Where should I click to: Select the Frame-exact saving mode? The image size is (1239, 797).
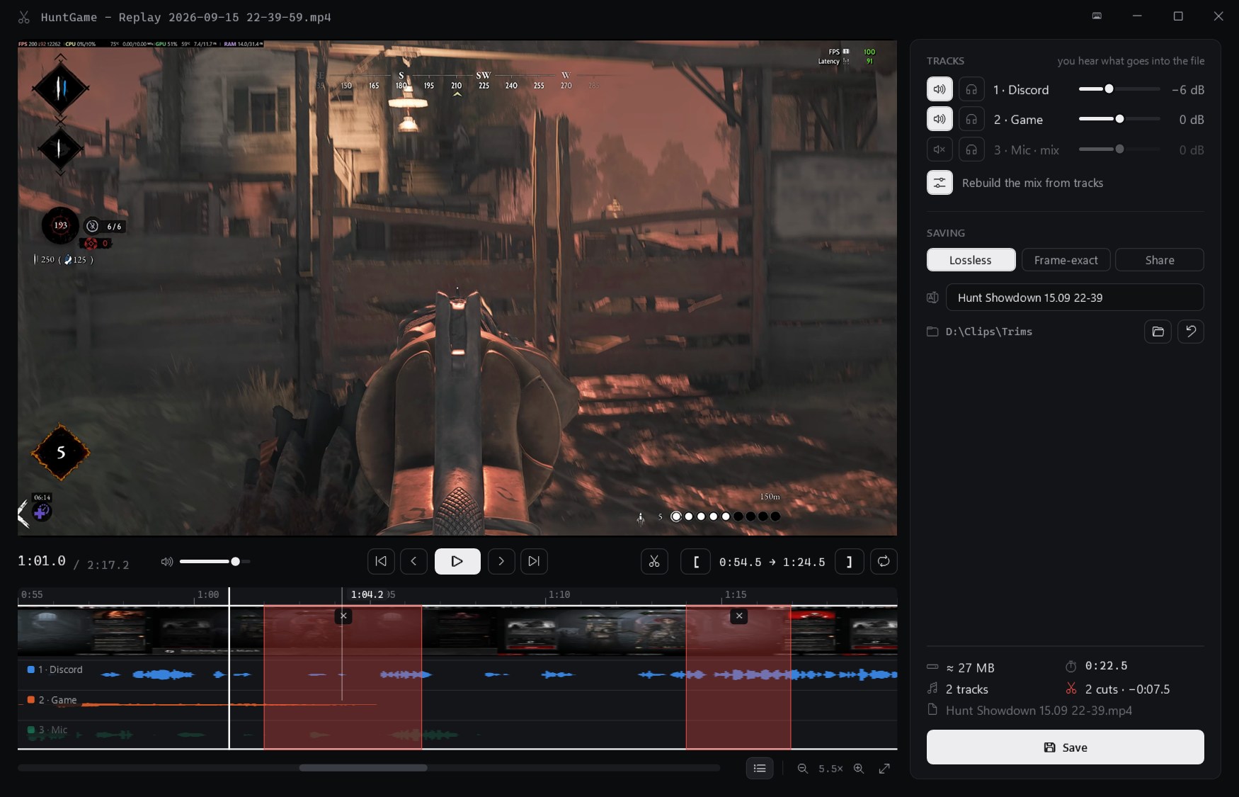(1066, 260)
